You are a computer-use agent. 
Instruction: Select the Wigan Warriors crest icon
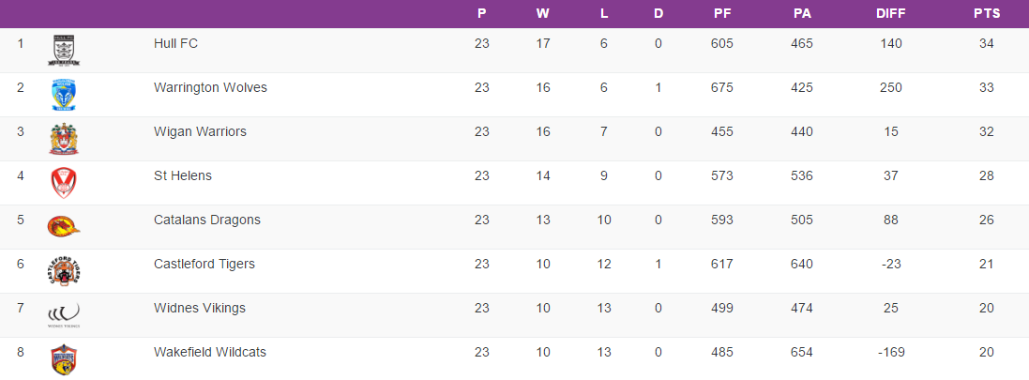coord(64,139)
